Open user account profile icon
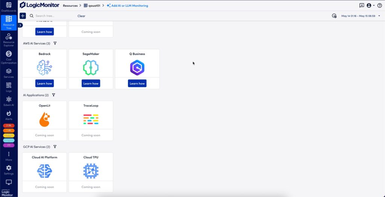 coord(368,5)
